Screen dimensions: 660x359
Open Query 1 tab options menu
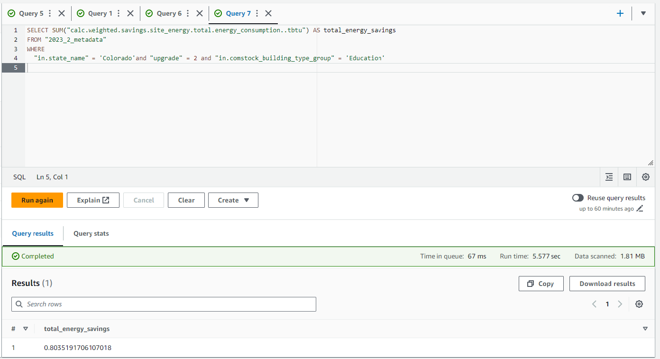[x=119, y=13]
